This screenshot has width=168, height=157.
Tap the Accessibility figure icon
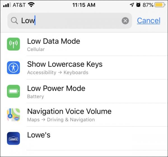13,68
